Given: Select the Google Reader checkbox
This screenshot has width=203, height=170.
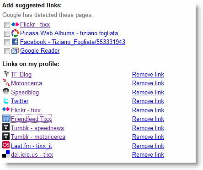Looking at the screenshot, I should (x=7, y=51).
